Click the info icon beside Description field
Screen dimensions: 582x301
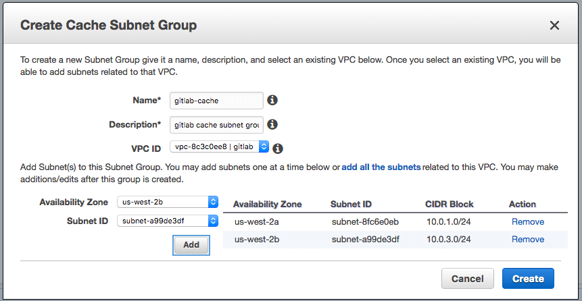pos(272,125)
